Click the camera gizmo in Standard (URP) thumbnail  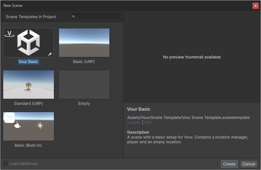pos(29,86)
